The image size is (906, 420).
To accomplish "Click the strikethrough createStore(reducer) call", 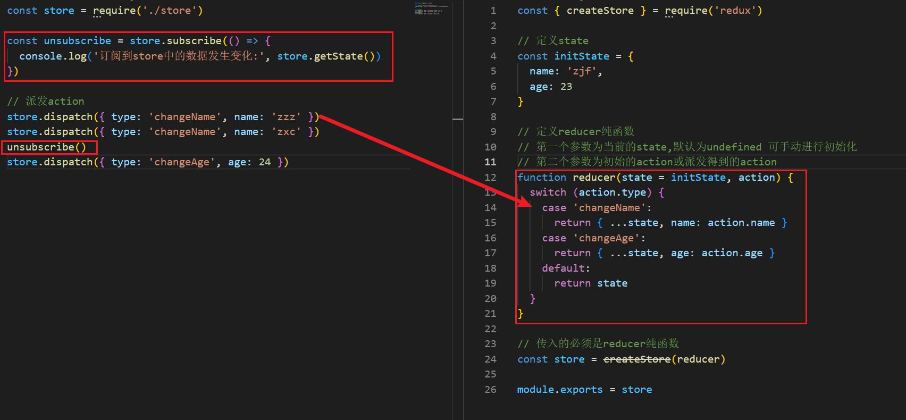I will (664, 359).
